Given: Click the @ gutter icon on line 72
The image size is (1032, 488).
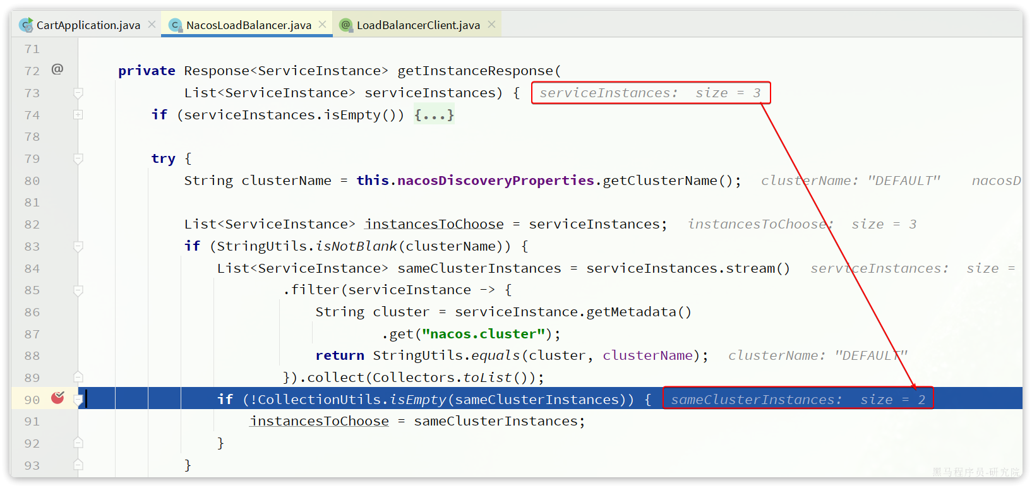Looking at the screenshot, I should pyautogui.click(x=57, y=69).
